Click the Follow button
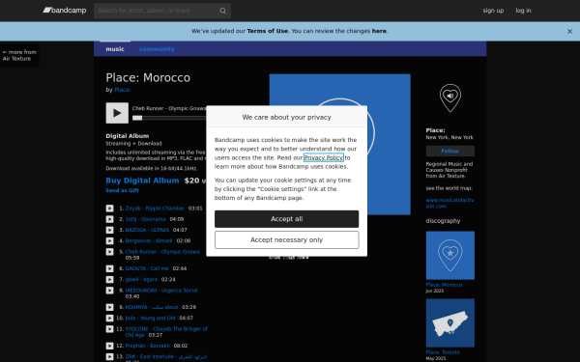Image resolution: width=580 pixels, height=362 pixels. tap(450, 152)
